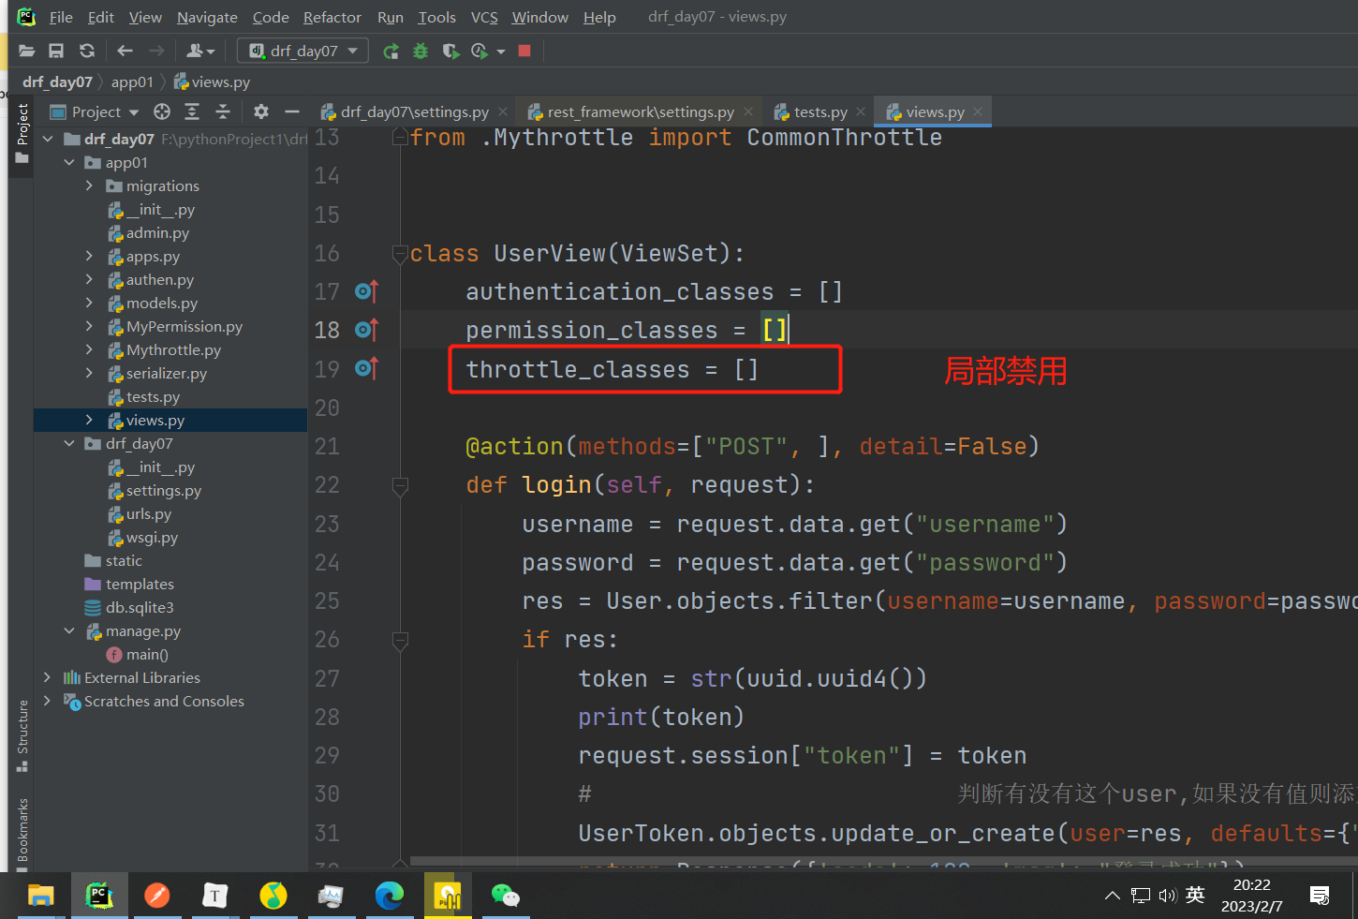The width and height of the screenshot is (1358, 919).
Task: Select main() under manage.py
Action: [146, 654]
